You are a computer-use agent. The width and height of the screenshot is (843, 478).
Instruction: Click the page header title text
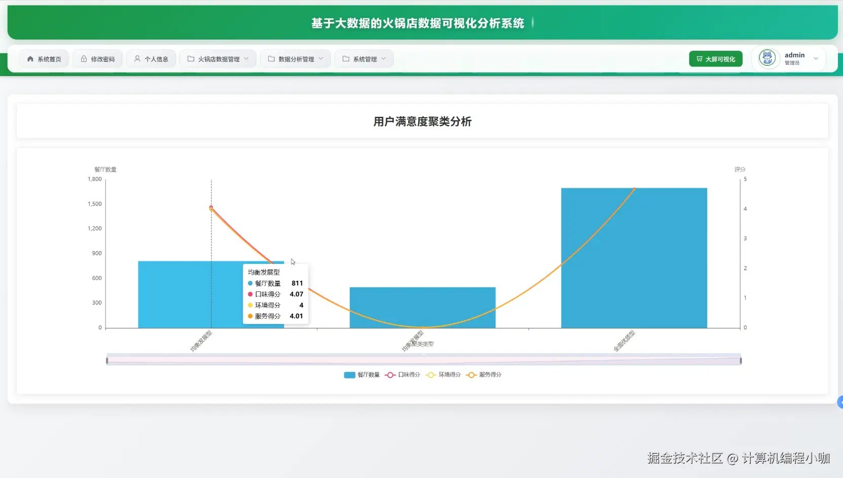(418, 23)
